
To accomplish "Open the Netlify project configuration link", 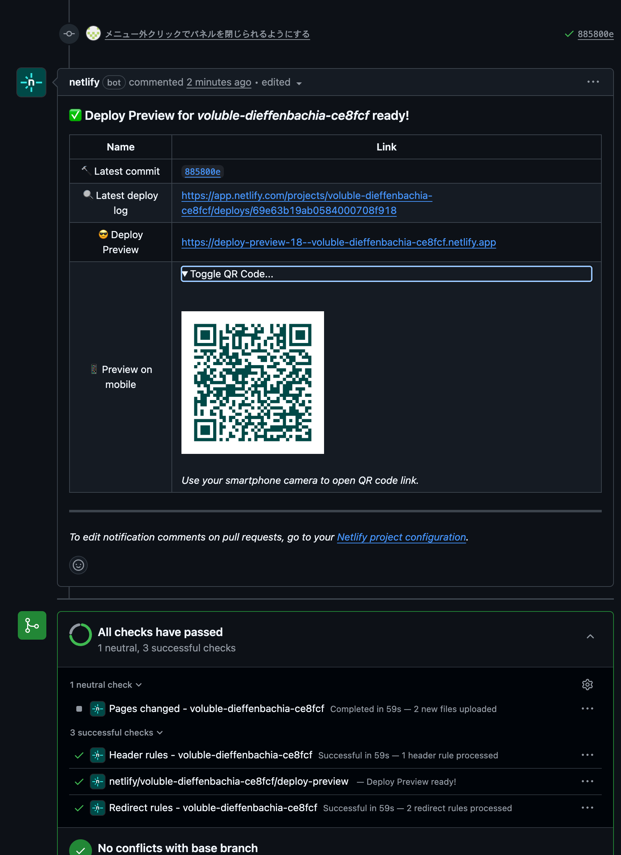I will coord(401,537).
